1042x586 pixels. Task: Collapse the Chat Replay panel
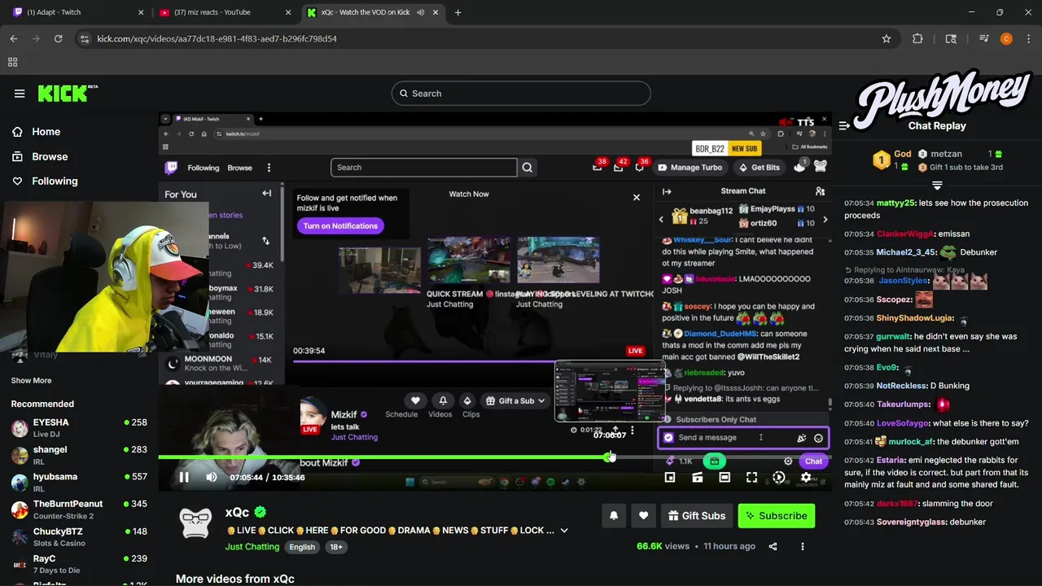tap(845, 125)
